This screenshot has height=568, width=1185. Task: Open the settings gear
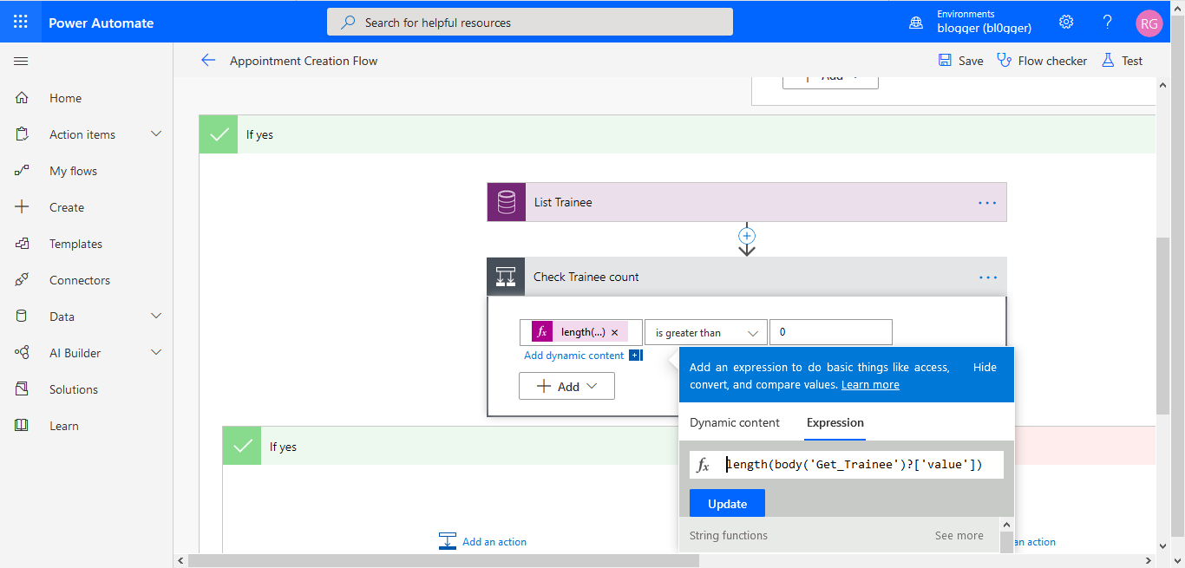tap(1066, 23)
